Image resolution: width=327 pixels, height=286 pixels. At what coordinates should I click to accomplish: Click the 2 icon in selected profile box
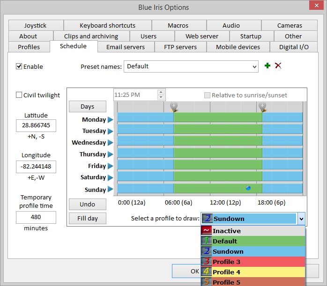click(207, 219)
